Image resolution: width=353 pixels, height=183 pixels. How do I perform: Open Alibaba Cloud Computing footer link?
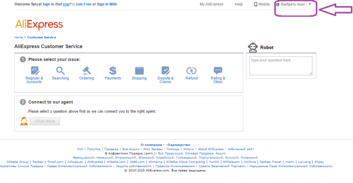(186, 162)
